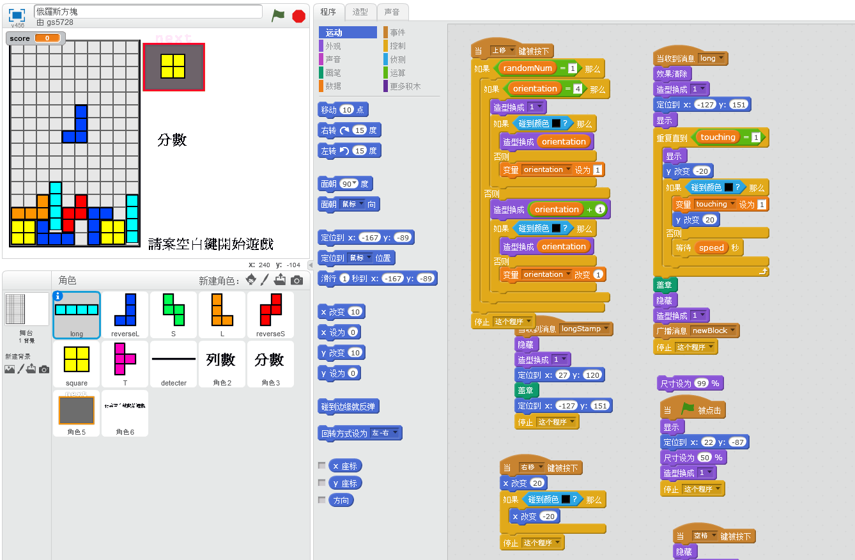Click black color swatch in first 碰到颜色 block

pyautogui.click(x=556, y=123)
